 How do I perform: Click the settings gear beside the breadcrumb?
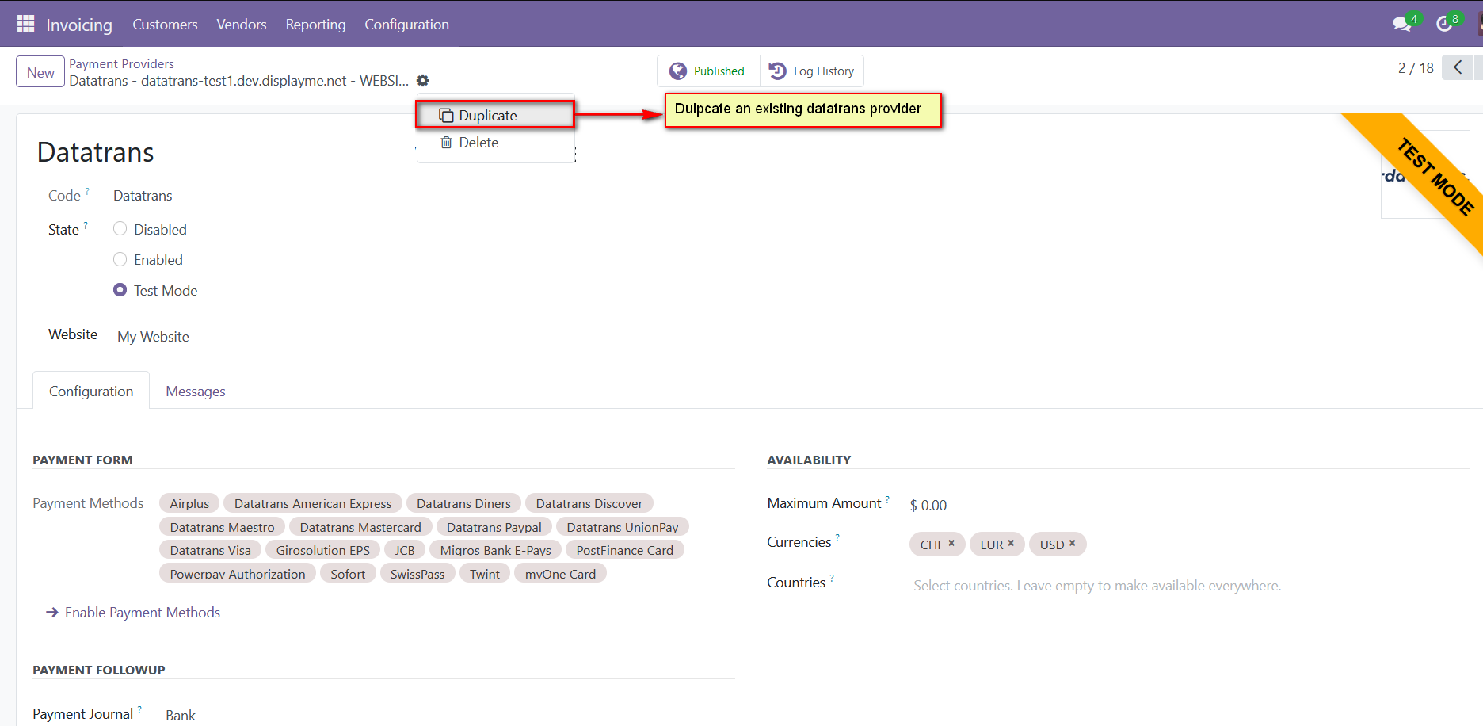point(423,80)
